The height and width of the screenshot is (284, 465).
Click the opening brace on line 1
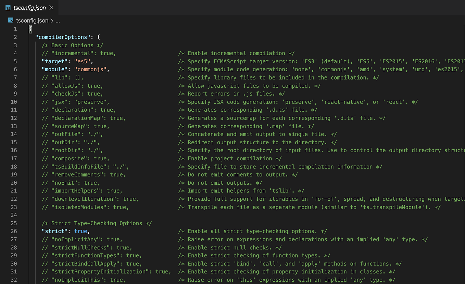(x=30, y=29)
